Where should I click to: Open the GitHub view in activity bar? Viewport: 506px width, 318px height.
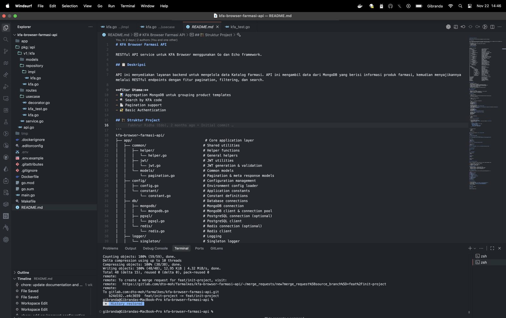tap(6, 157)
